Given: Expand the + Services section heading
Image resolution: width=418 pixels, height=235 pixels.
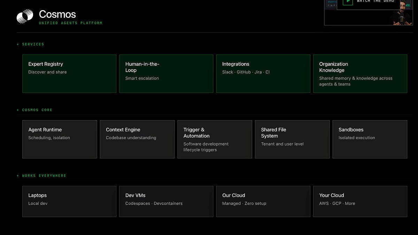Looking at the screenshot, I should pyautogui.click(x=30, y=44).
